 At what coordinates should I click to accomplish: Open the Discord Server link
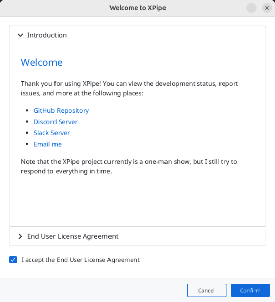click(x=56, y=122)
